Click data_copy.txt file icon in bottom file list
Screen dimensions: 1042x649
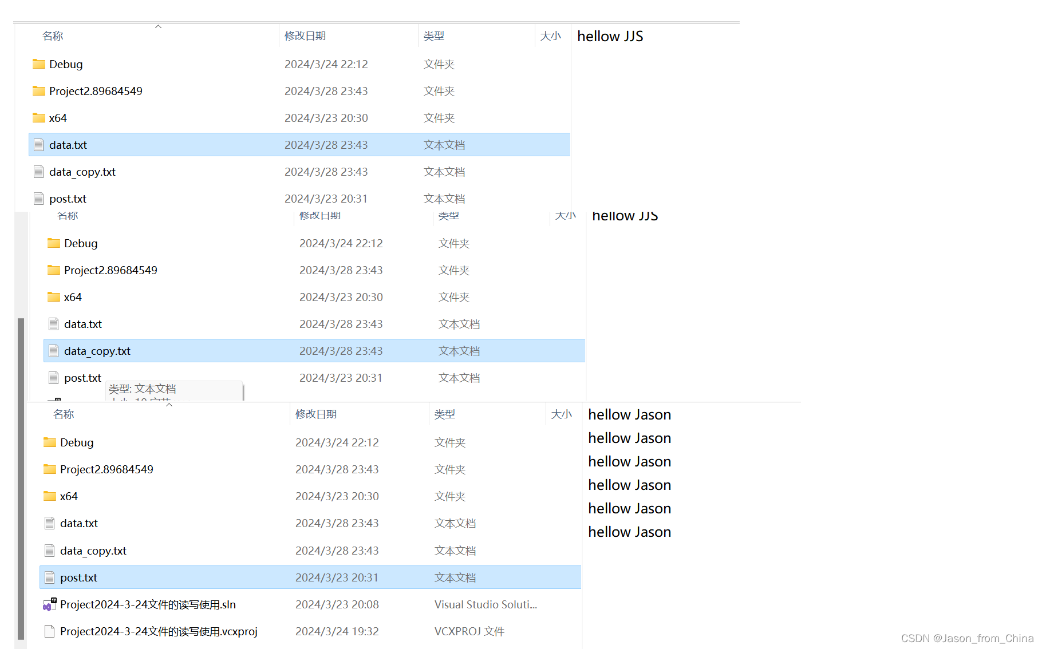click(x=50, y=551)
